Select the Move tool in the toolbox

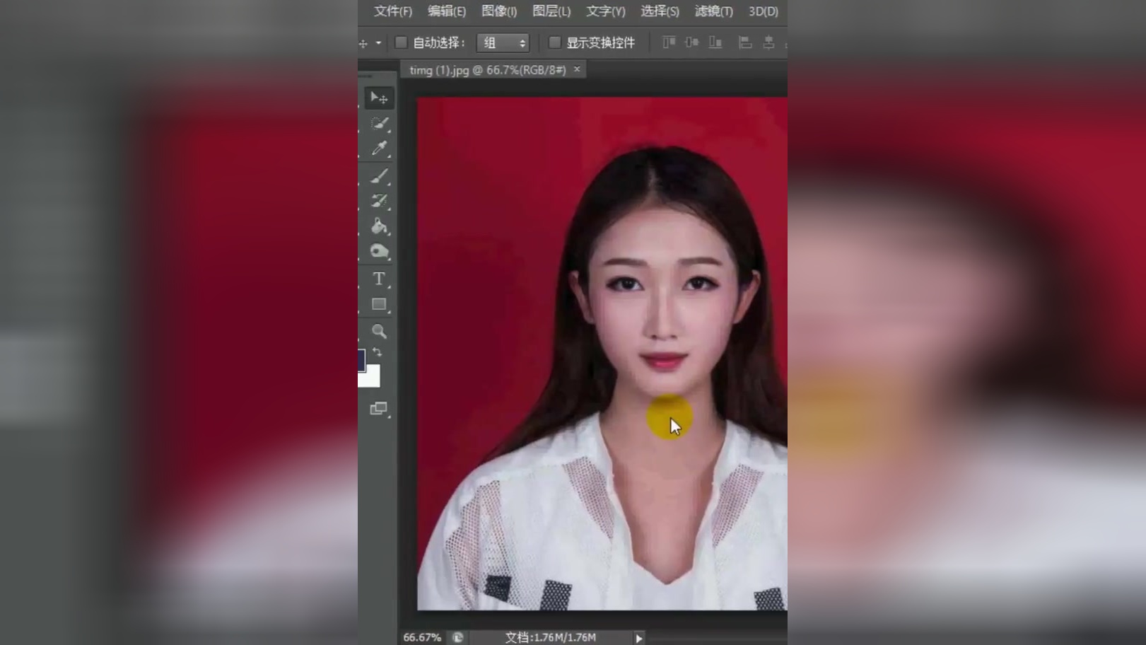click(379, 98)
